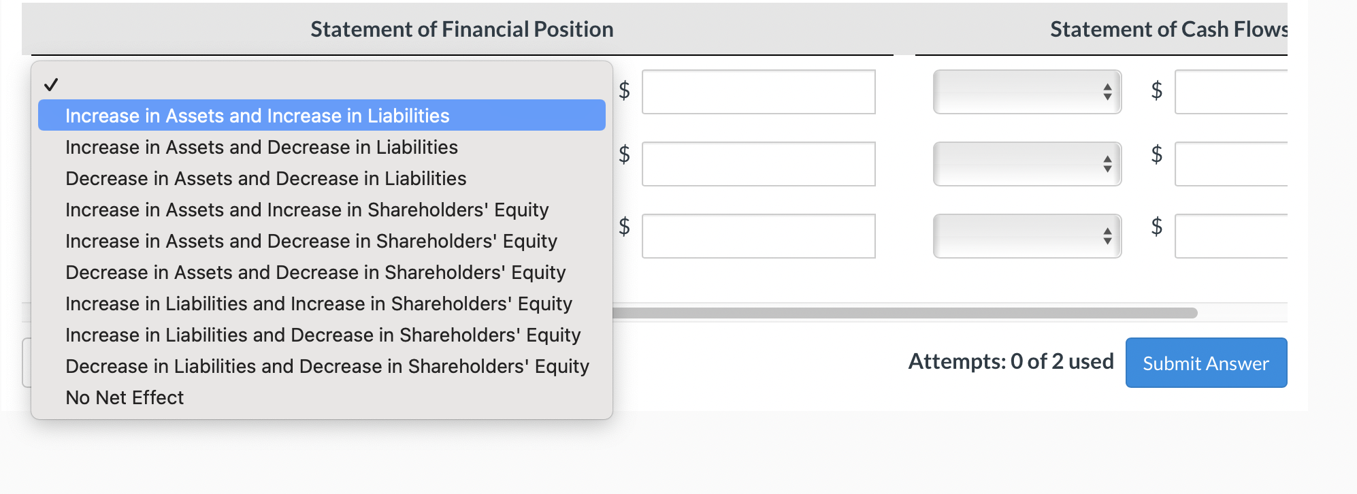The width and height of the screenshot is (1357, 494).
Task: Open the second cash flows classification dropdown
Action: (1026, 163)
